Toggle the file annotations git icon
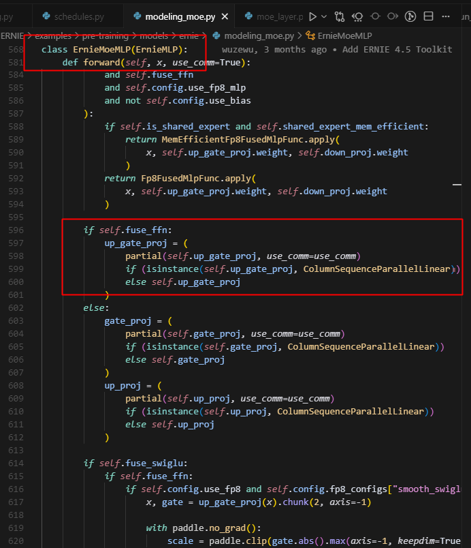The width and height of the screenshot is (471, 548). click(x=410, y=16)
